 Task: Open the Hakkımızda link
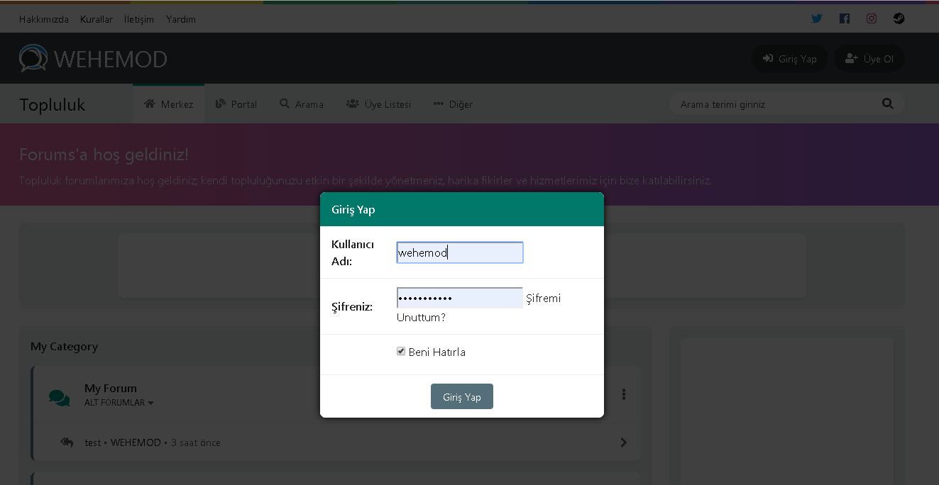[44, 19]
